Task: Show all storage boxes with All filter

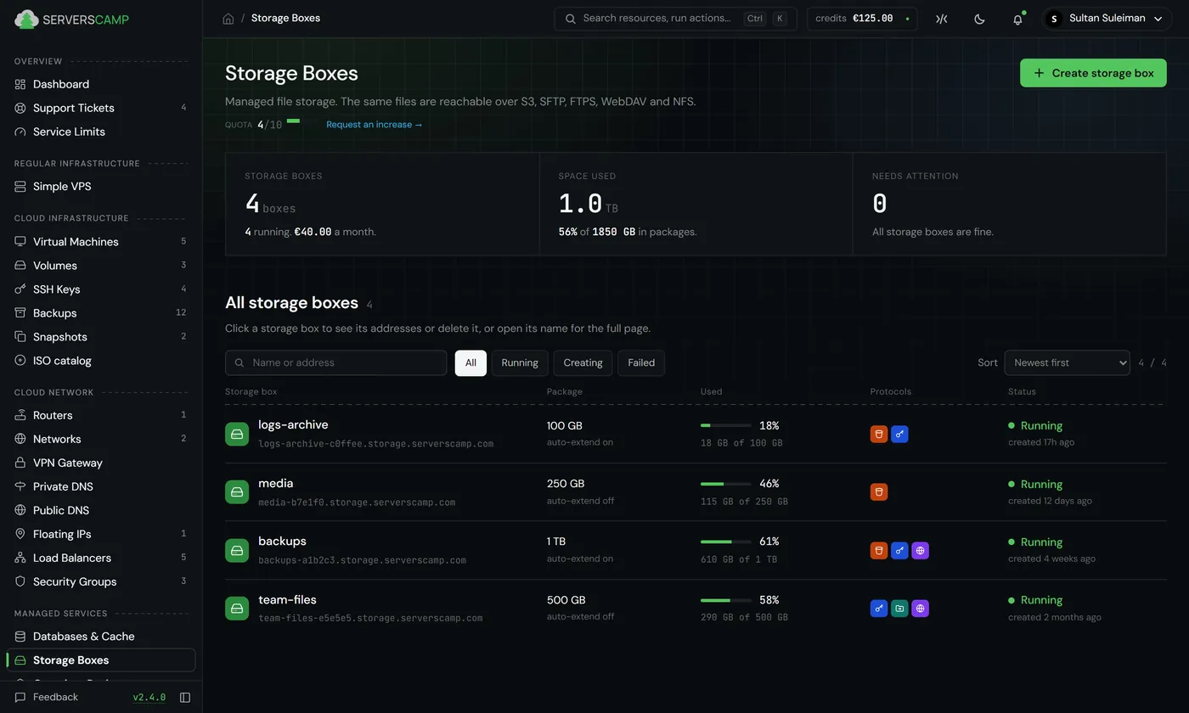Action: pyautogui.click(x=471, y=362)
